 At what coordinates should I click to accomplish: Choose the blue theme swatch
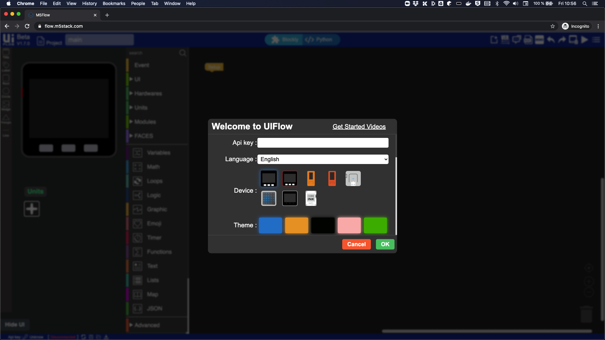[x=270, y=225]
